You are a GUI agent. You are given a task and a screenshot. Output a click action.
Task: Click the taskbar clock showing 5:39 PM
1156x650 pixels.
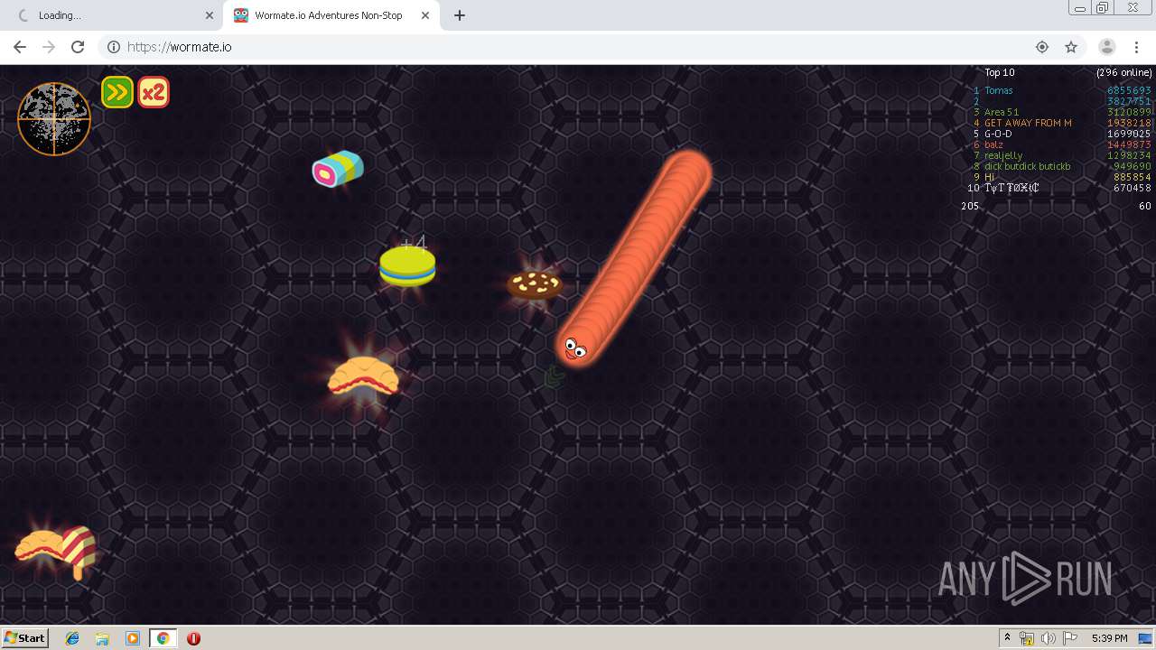[1109, 638]
